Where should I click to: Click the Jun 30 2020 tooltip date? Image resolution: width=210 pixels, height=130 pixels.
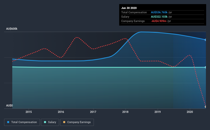tap(129, 8)
